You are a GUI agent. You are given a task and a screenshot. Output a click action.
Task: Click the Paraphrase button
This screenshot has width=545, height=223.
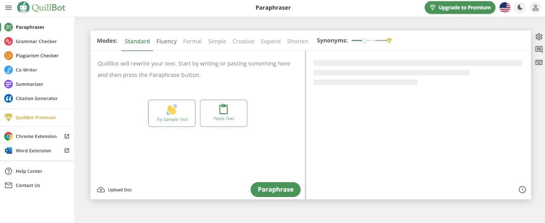click(x=275, y=189)
